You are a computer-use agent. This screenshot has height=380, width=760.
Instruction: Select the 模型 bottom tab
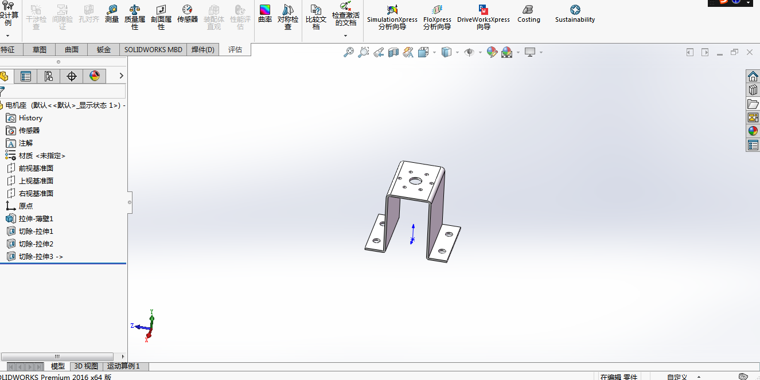coord(57,366)
